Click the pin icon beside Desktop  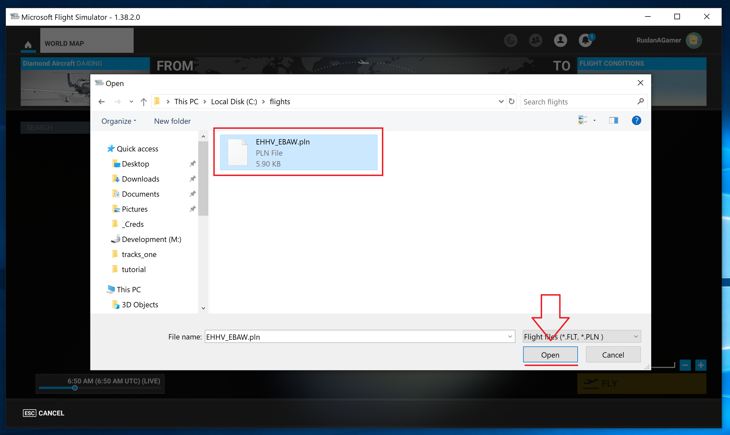click(x=192, y=163)
